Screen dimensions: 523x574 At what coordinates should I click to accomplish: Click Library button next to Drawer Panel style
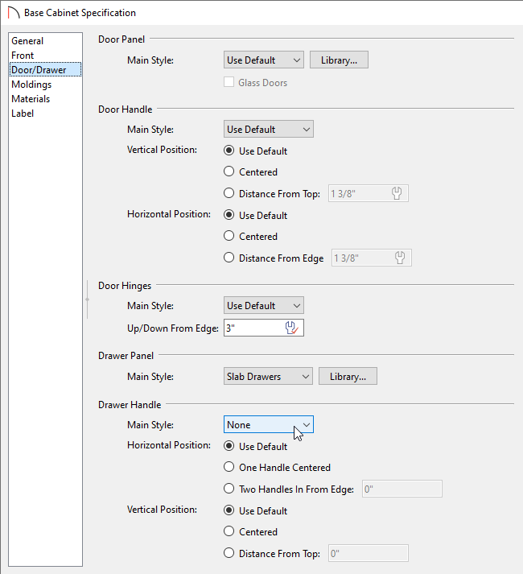click(348, 376)
